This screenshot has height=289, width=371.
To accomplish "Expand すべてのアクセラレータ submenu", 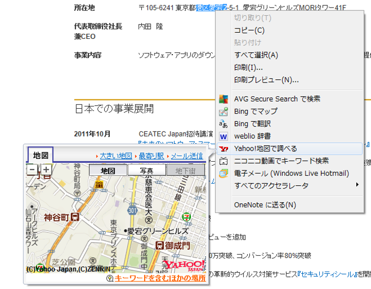I will [290, 186].
